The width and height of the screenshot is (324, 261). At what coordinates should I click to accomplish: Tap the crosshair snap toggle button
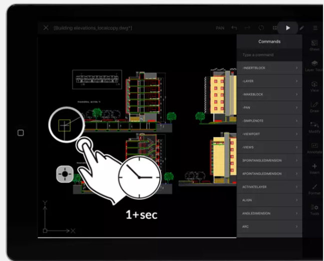tap(65, 175)
